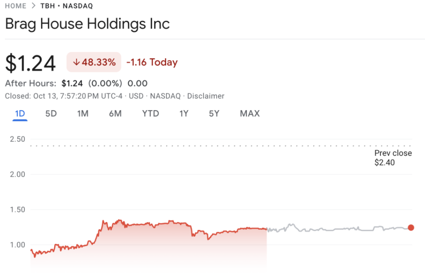Open the Disclaimer link

(x=205, y=96)
